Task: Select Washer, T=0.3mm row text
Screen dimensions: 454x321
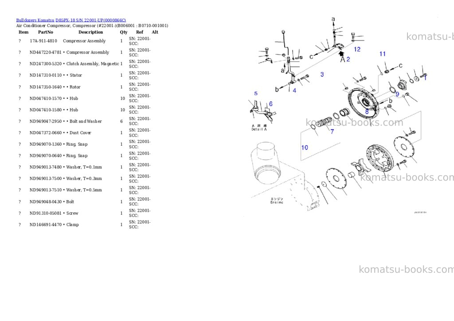Action: [84, 179]
